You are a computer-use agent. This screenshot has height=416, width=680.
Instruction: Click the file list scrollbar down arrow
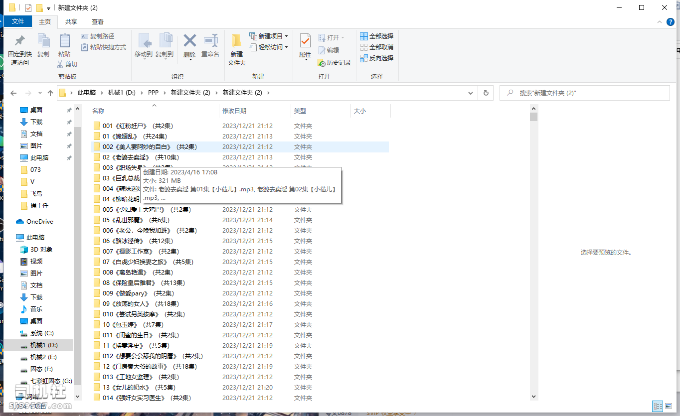click(x=534, y=397)
